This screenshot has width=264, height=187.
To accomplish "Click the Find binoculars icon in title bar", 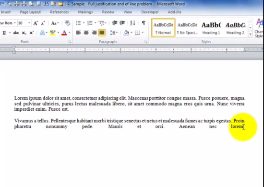I will 46,4.
